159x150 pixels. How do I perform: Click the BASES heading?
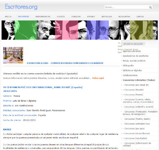coord(7,129)
